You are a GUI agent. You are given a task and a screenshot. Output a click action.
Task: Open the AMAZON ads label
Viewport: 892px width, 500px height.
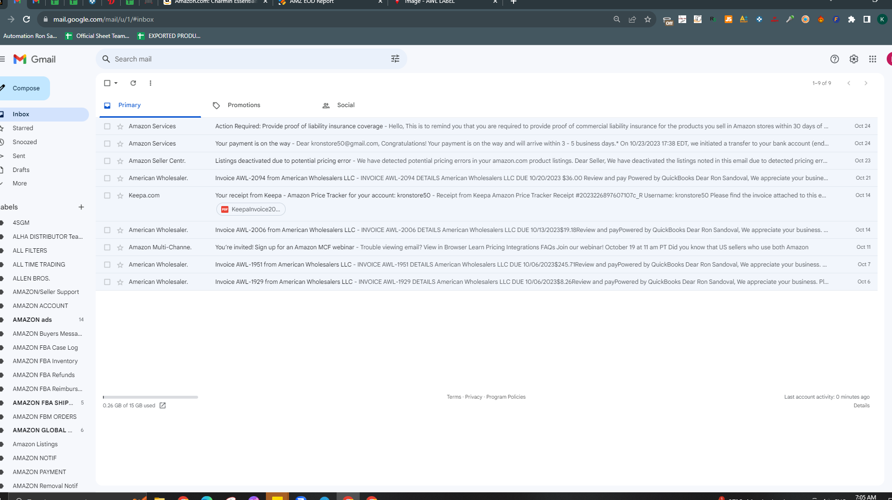pos(32,320)
